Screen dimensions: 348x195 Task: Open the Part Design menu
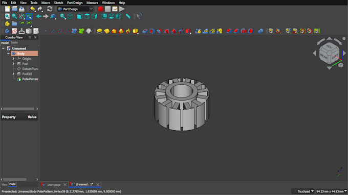[75, 3]
